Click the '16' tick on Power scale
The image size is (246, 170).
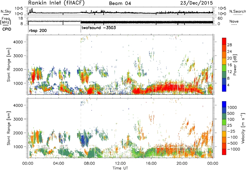click(229, 65)
